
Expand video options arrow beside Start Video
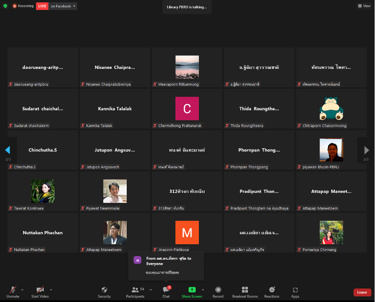click(x=51, y=290)
